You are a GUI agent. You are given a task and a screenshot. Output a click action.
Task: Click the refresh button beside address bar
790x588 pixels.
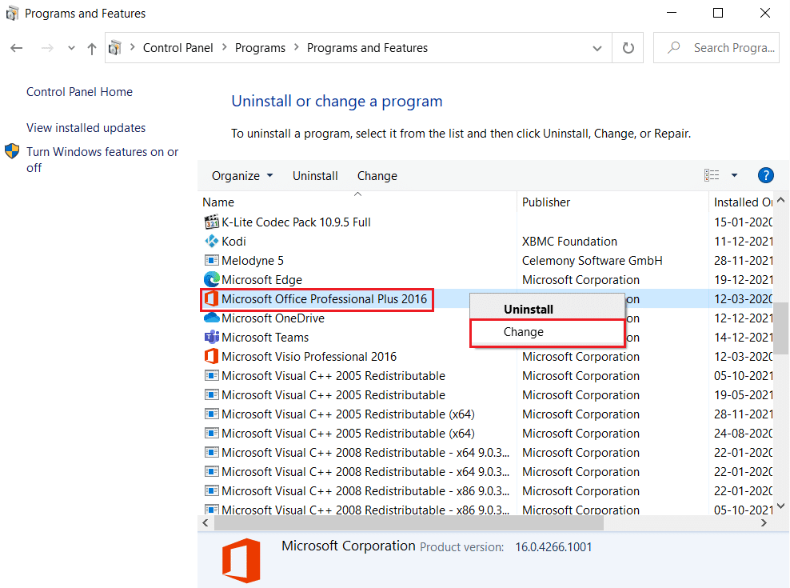coord(628,48)
